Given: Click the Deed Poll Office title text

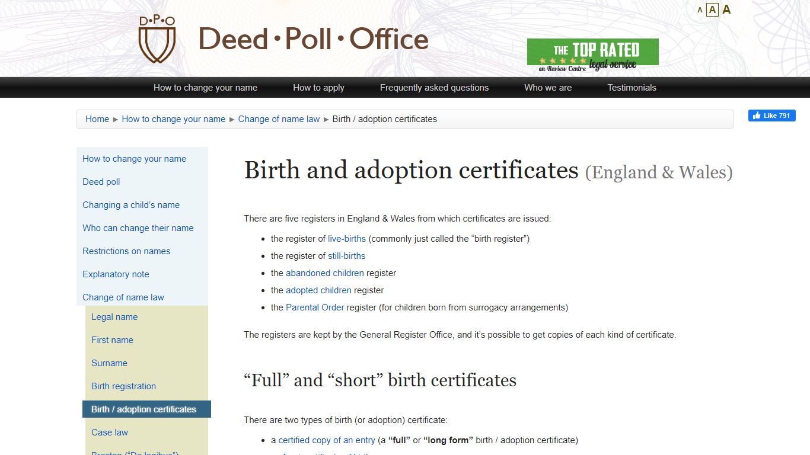Looking at the screenshot, I should pos(313,40).
